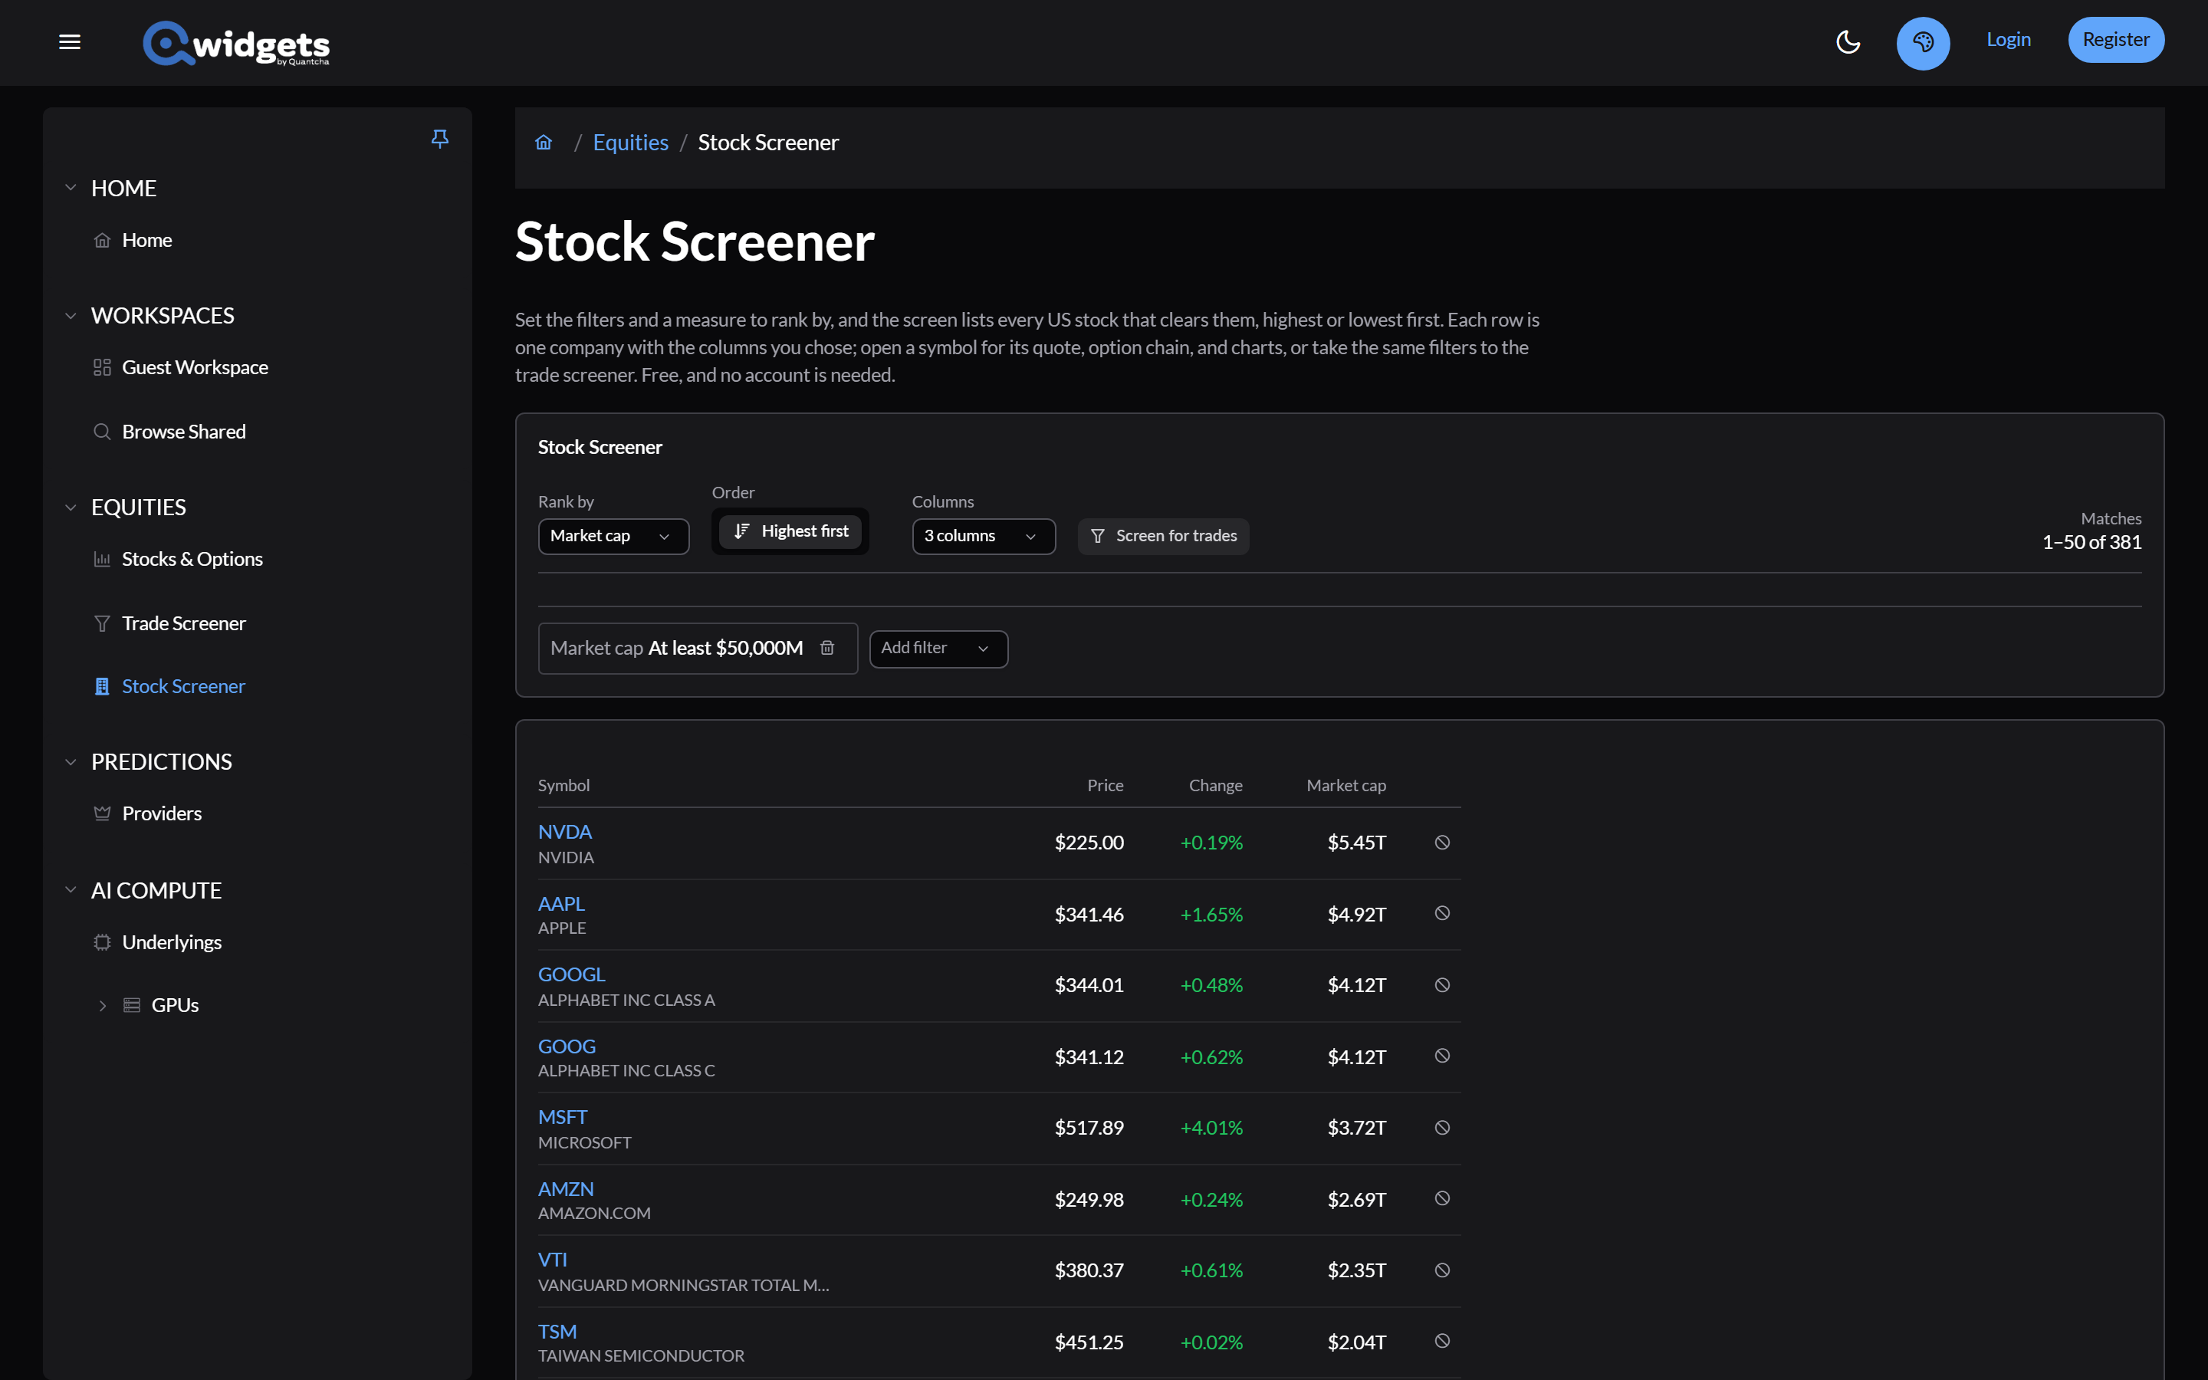
Task: Exclude AMZN using its row icon
Action: (1443, 1198)
